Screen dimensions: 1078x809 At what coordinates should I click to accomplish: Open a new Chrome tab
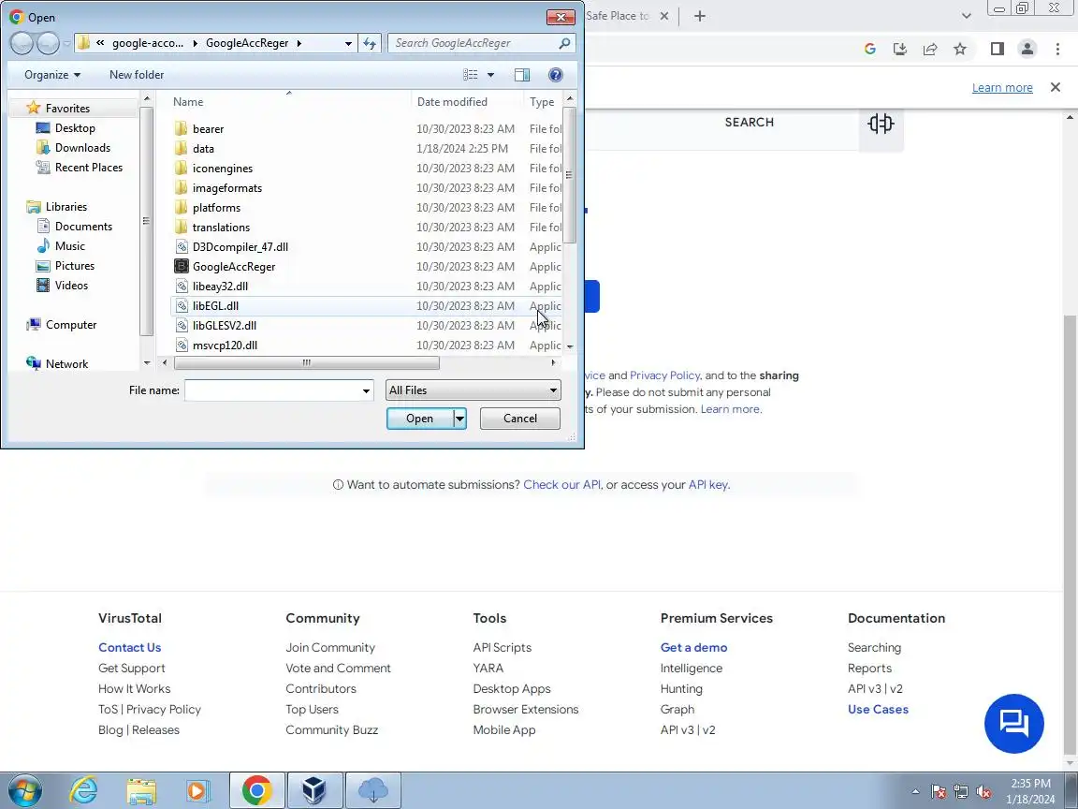click(699, 16)
